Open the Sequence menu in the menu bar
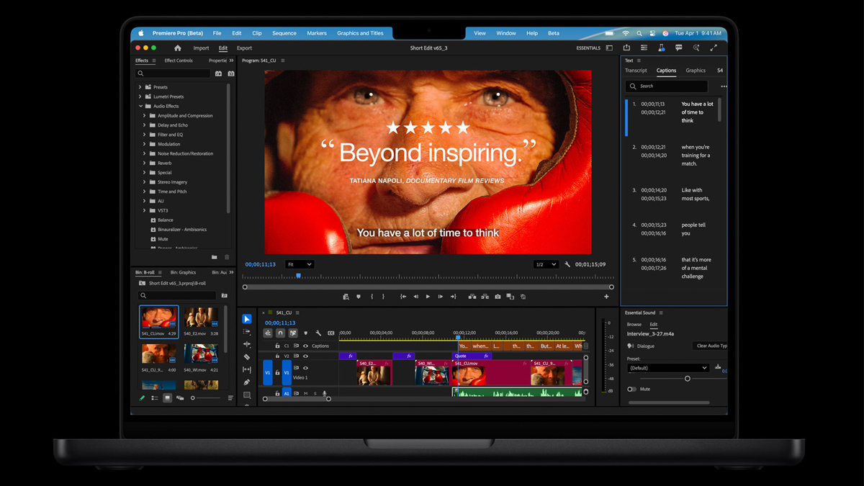864x486 pixels. 284,32
